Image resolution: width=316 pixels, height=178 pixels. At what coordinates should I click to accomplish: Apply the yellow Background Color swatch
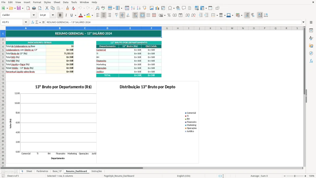[88, 15]
